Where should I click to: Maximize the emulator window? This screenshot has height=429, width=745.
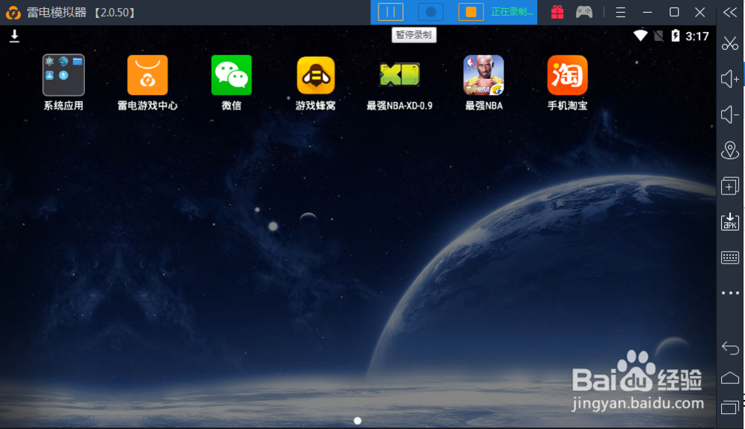[x=673, y=12]
